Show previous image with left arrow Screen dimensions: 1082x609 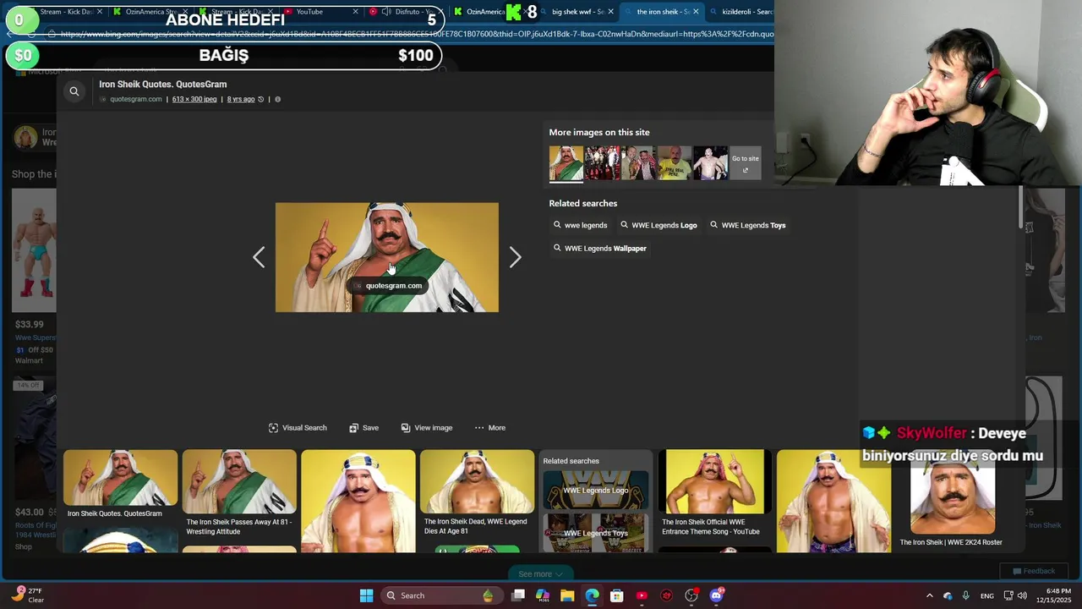pyautogui.click(x=259, y=257)
